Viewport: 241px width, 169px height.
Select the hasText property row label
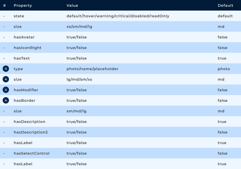coord(22,58)
